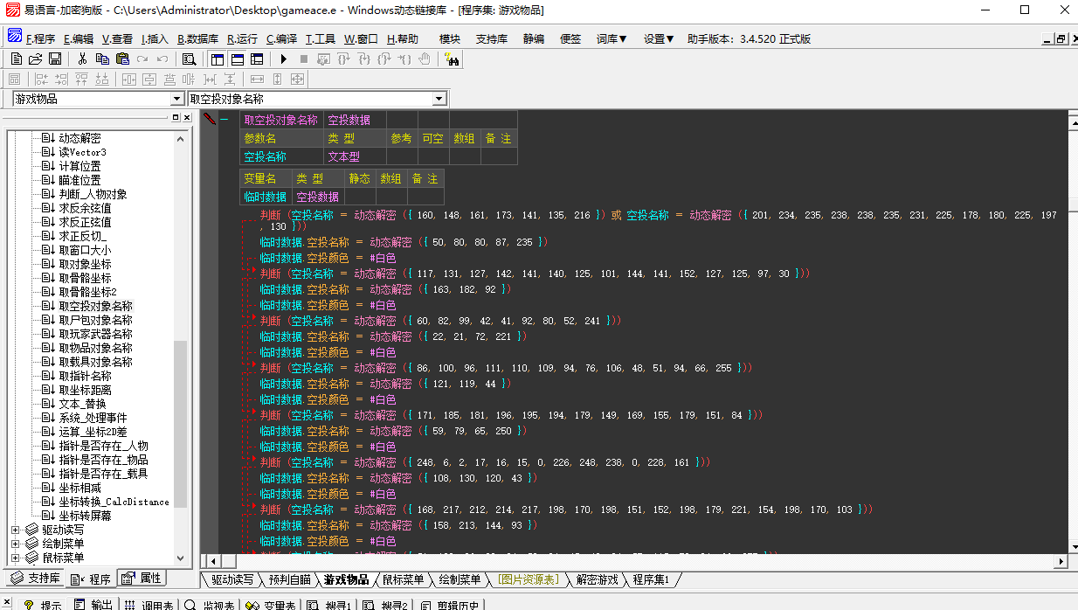
Task: Open the 取空投对象名称 name dropdown list
Action: 439,98
